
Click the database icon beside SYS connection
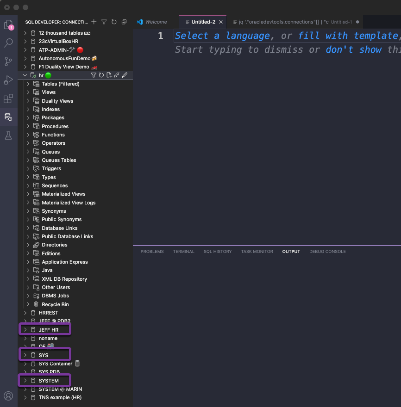[x=33, y=355]
